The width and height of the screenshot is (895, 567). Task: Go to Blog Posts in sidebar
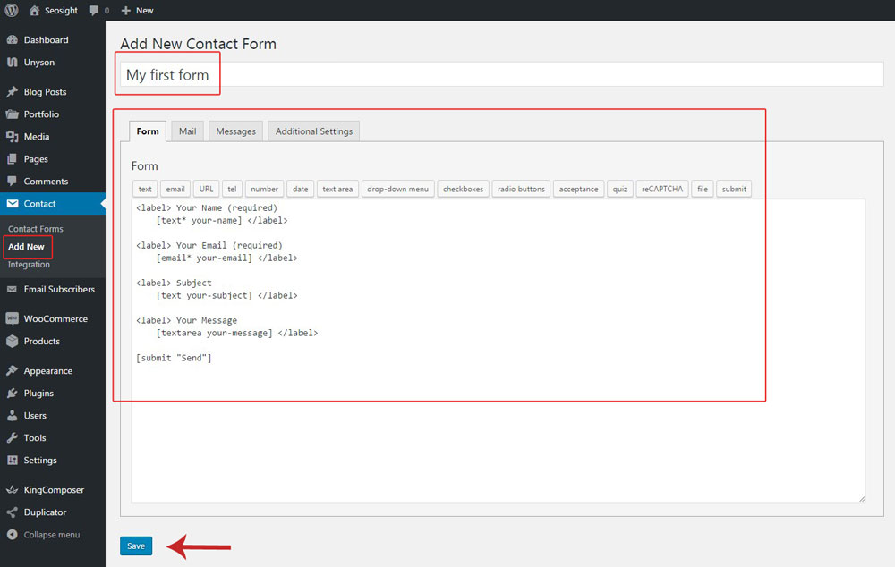click(x=45, y=92)
